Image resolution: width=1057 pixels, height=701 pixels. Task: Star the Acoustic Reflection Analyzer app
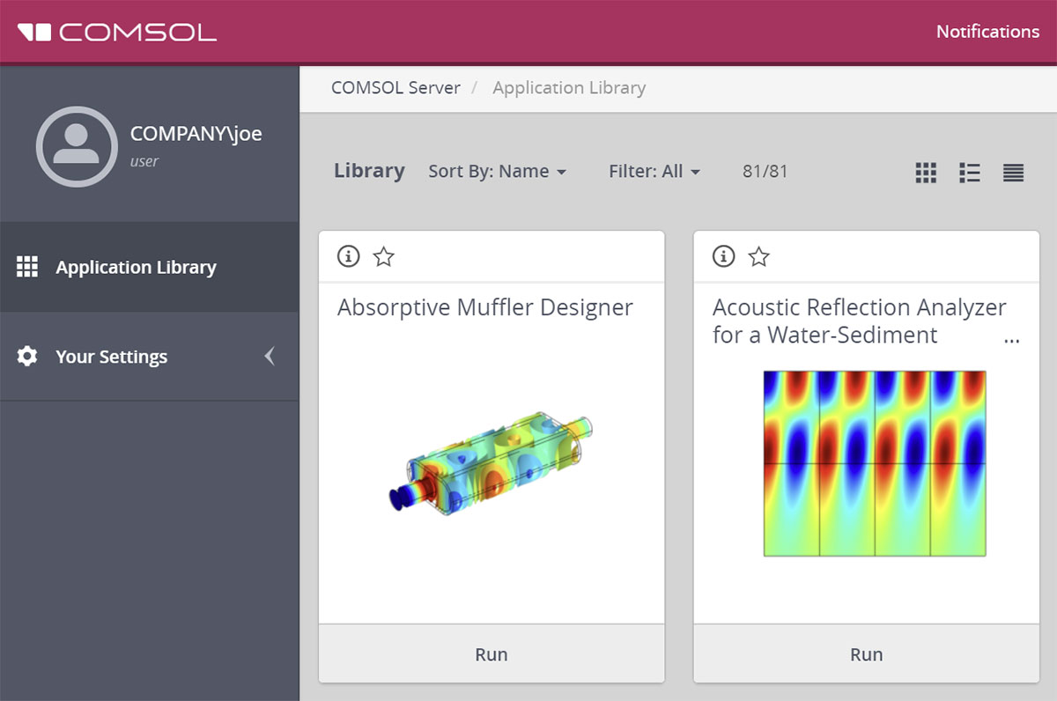(758, 256)
